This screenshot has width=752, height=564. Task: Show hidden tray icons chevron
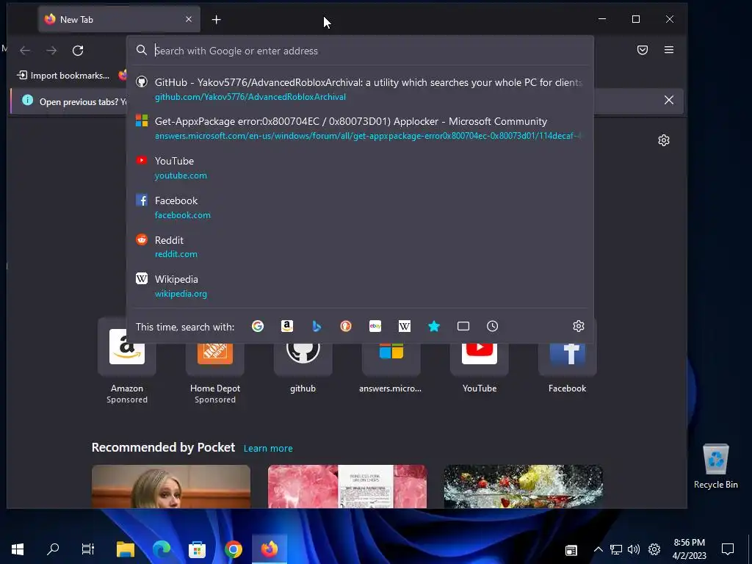pyautogui.click(x=598, y=549)
